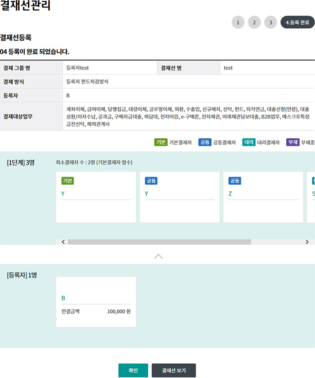Select approver Z card
315x378 pixels.
tap(263, 197)
